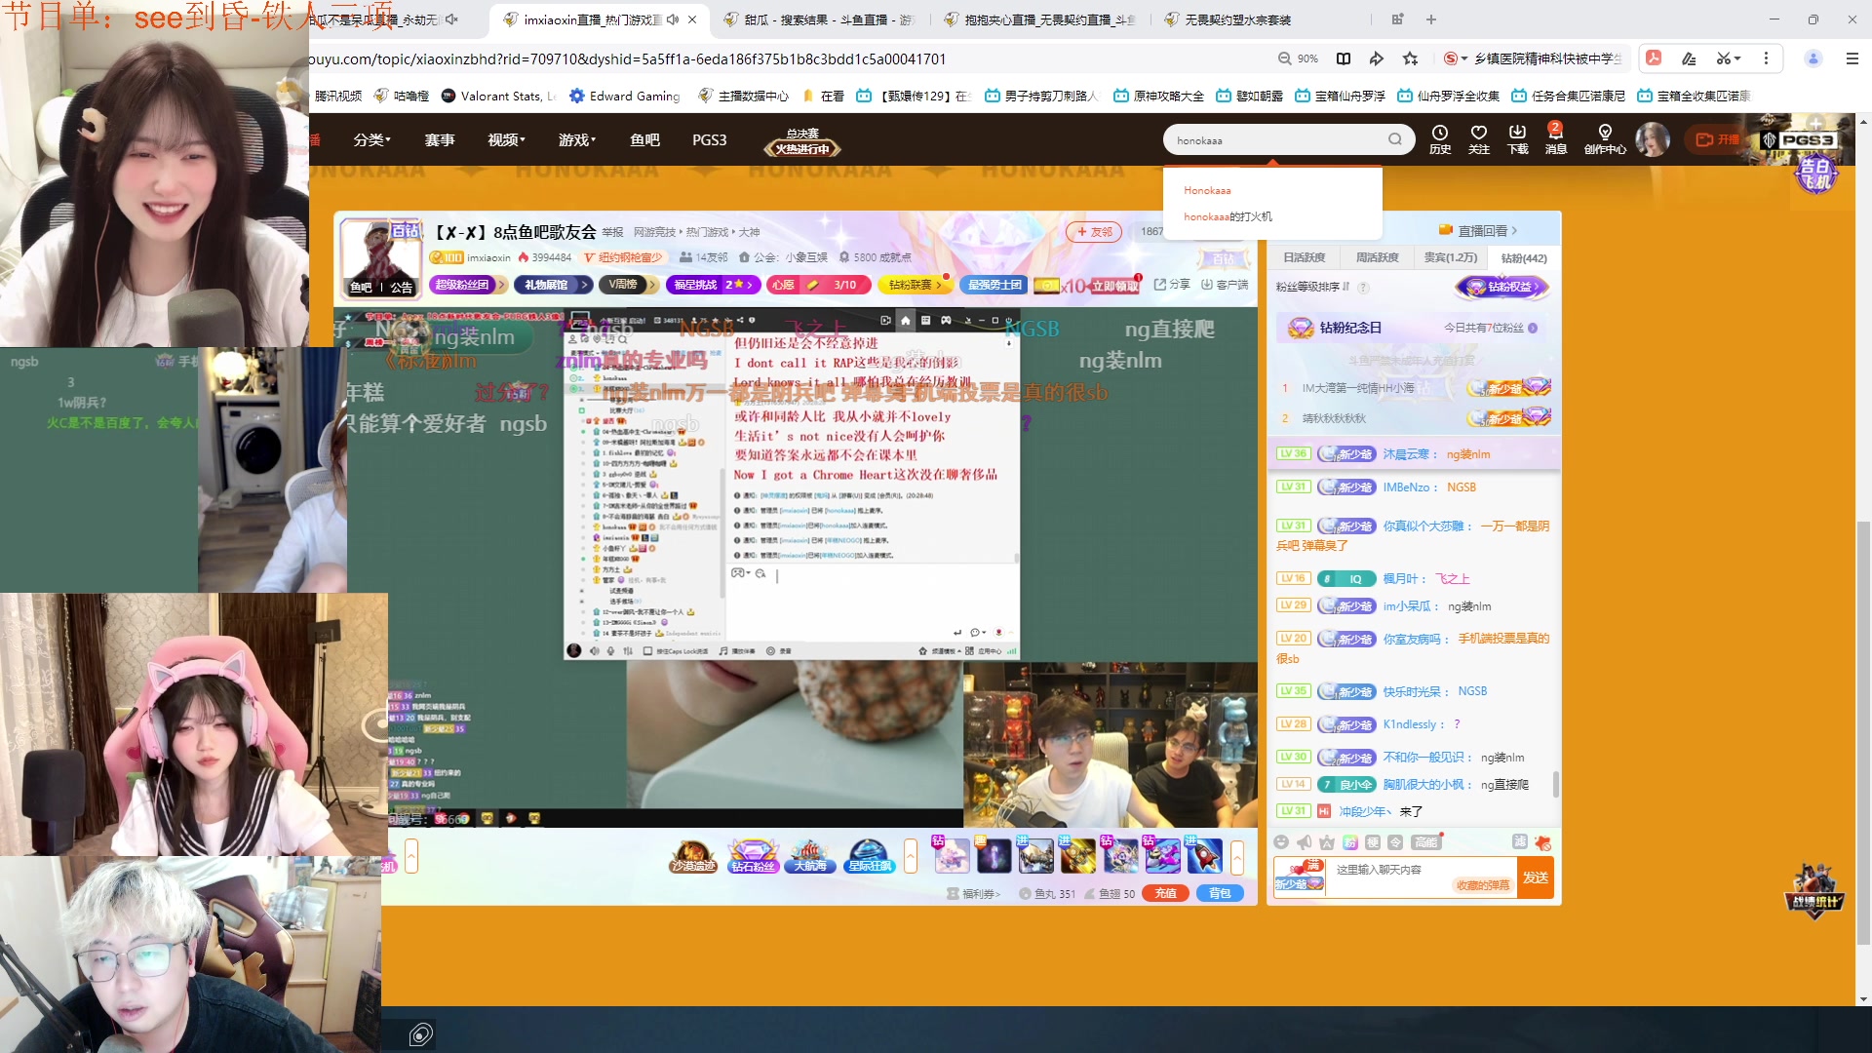1872x1053 pixels.
Task: Expand the 分类 categories dropdown
Action: 371,140
